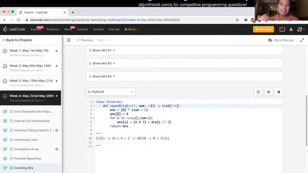Go to Next problem
The height and width of the screenshot is (173, 308).
[103, 40]
